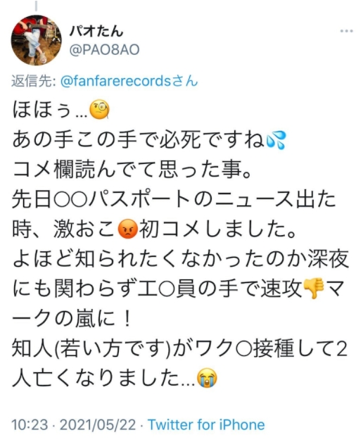Click the 2021/05/22 date
Screen dimensions: 363x442
(98, 425)
